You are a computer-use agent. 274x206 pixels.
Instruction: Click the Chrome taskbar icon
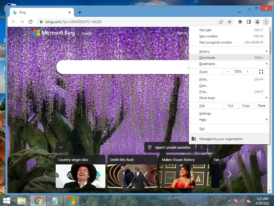click(x=38, y=201)
